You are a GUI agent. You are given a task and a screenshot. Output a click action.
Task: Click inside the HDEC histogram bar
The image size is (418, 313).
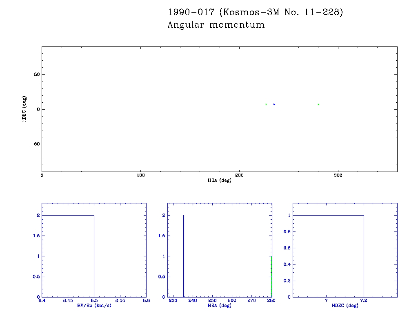[x=329, y=256]
